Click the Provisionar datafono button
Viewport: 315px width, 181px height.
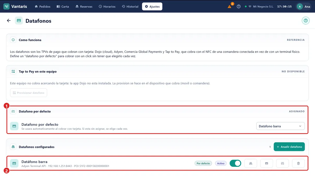coord(29,93)
